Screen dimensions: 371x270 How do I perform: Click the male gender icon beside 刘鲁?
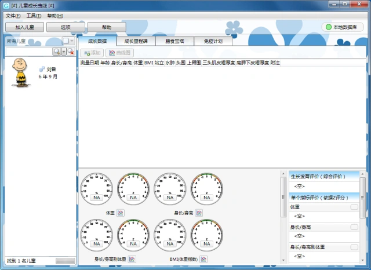(42, 70)
